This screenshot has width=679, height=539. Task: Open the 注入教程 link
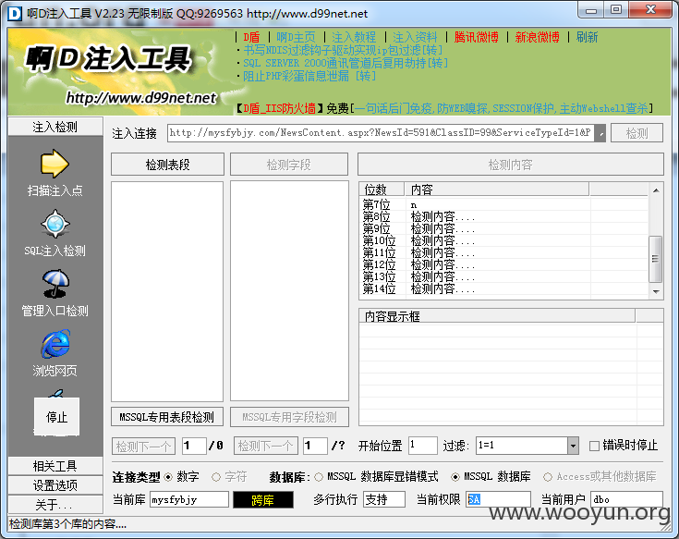click(354, 37)
